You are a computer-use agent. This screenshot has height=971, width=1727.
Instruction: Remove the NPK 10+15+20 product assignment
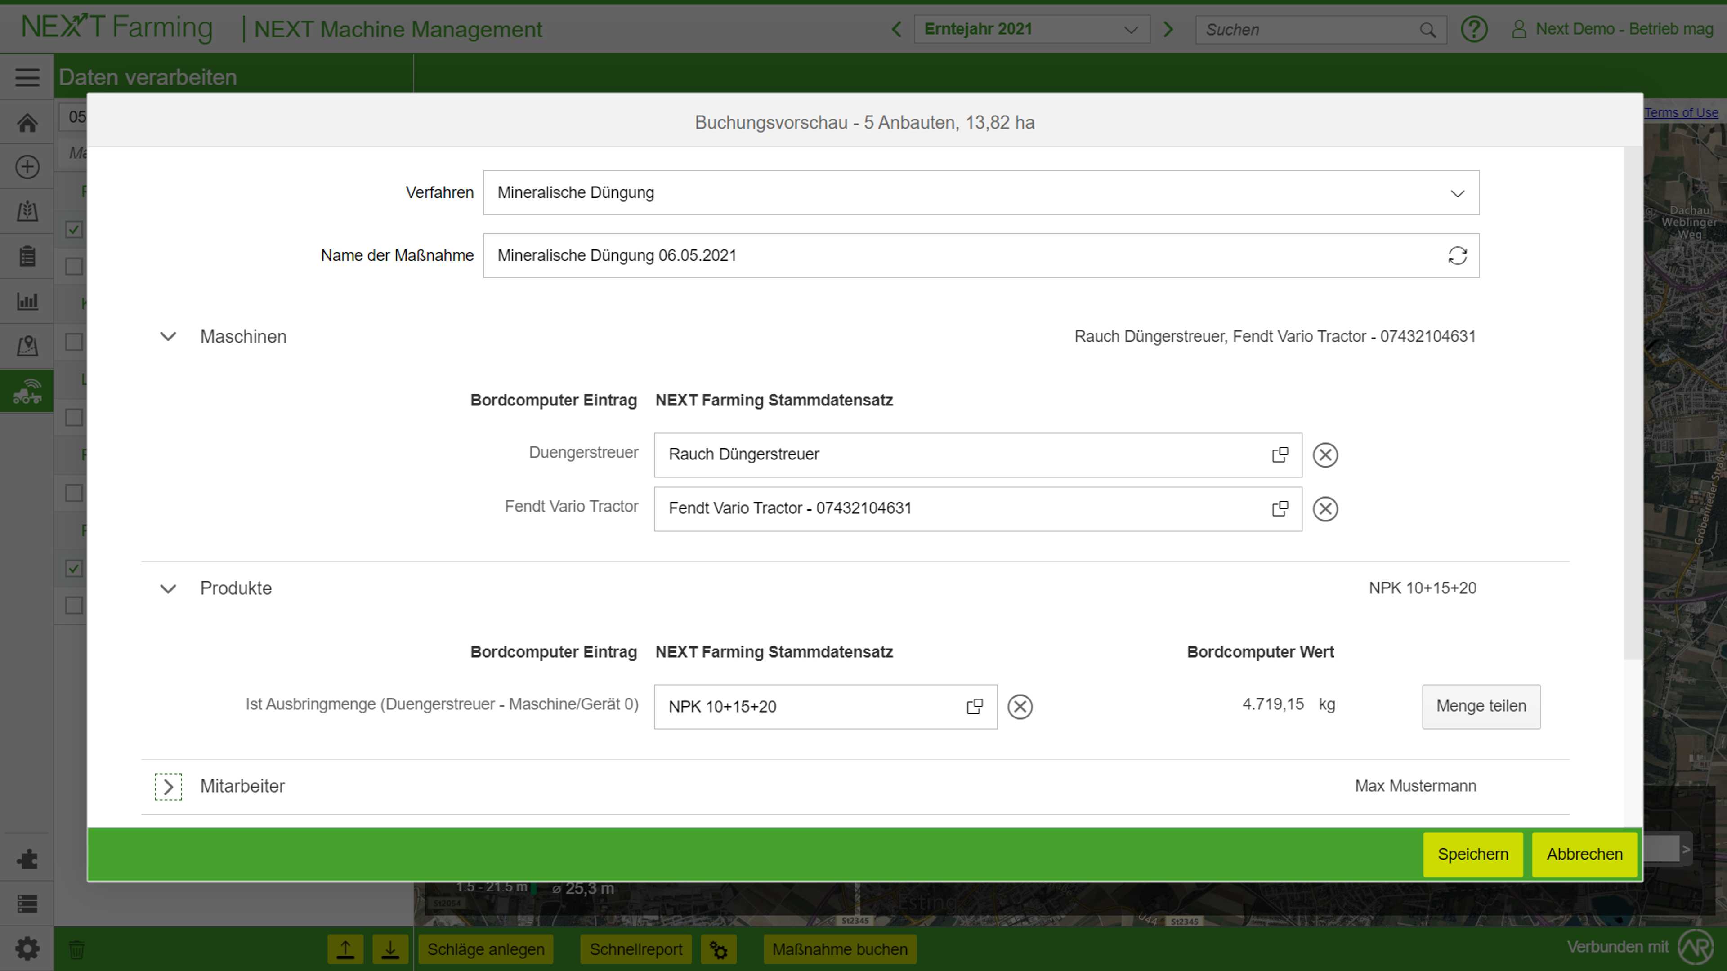click(x=1020, y=706)
